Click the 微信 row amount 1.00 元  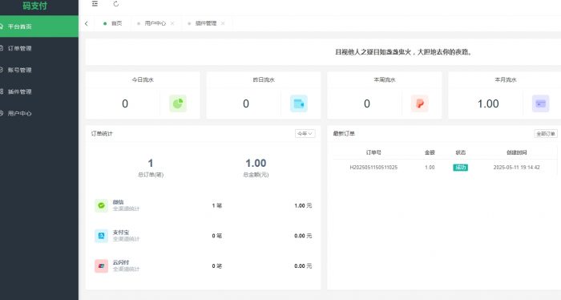click(x=303, y=205)
